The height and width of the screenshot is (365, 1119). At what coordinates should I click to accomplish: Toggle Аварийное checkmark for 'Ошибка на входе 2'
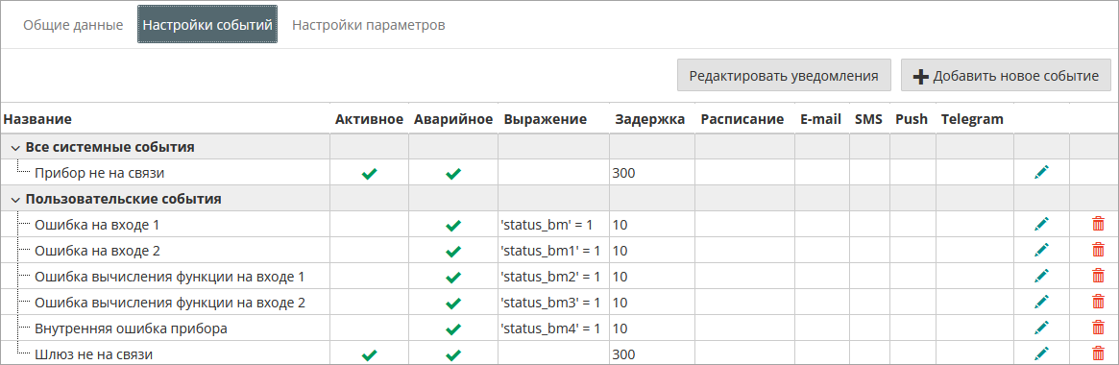tap(452, 251)
